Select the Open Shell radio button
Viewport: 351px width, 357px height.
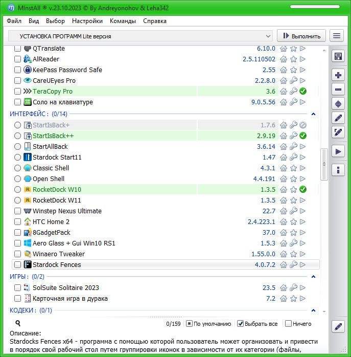point(18,179)
